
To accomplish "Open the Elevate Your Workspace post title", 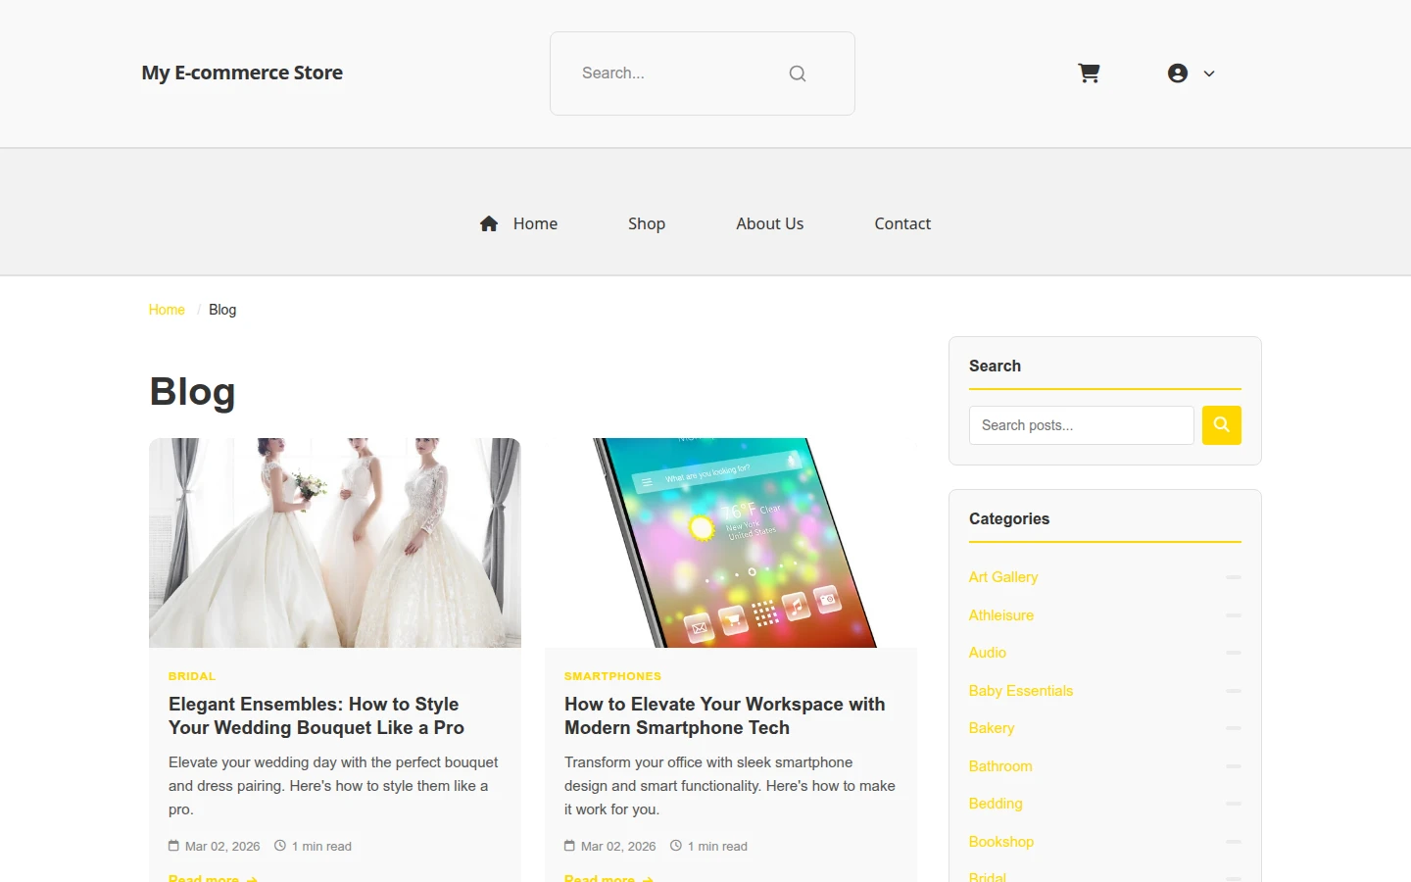I will 724,715.
